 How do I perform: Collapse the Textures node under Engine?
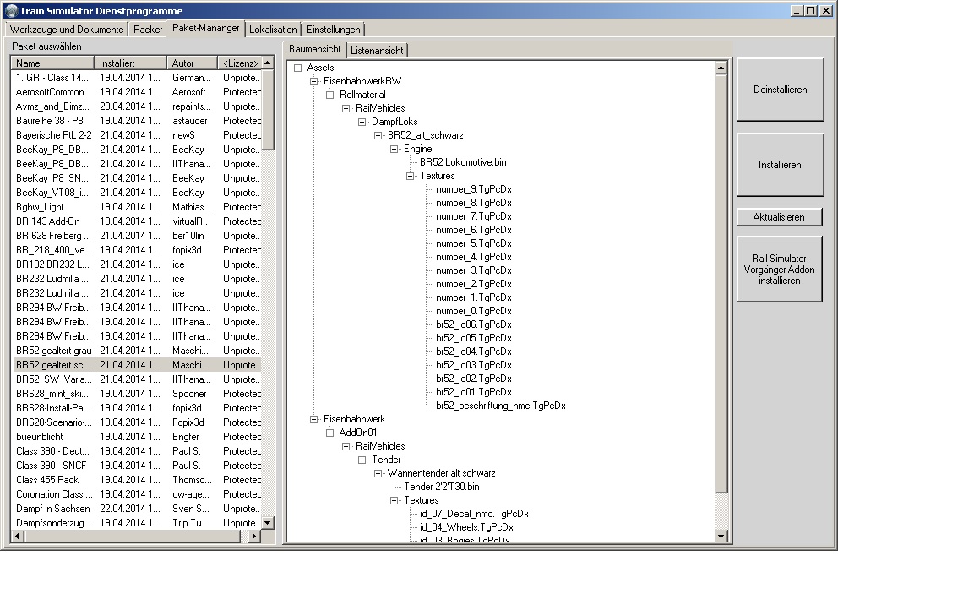[411, 176]
